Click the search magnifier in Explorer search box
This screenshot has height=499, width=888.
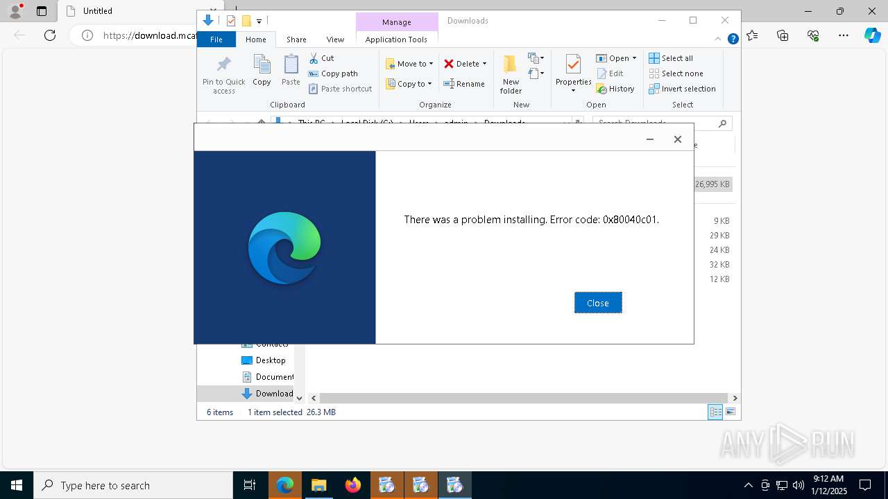[722, 123]
